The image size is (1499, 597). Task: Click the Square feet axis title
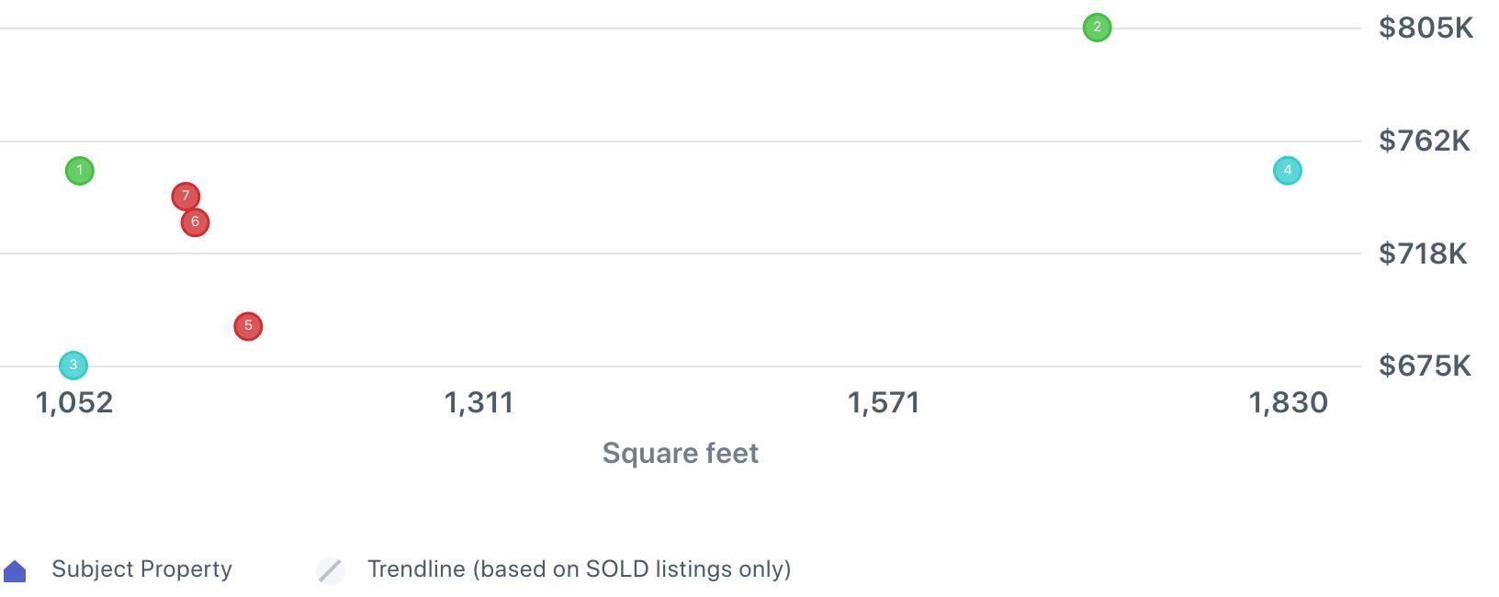click(x=680, y=453)
